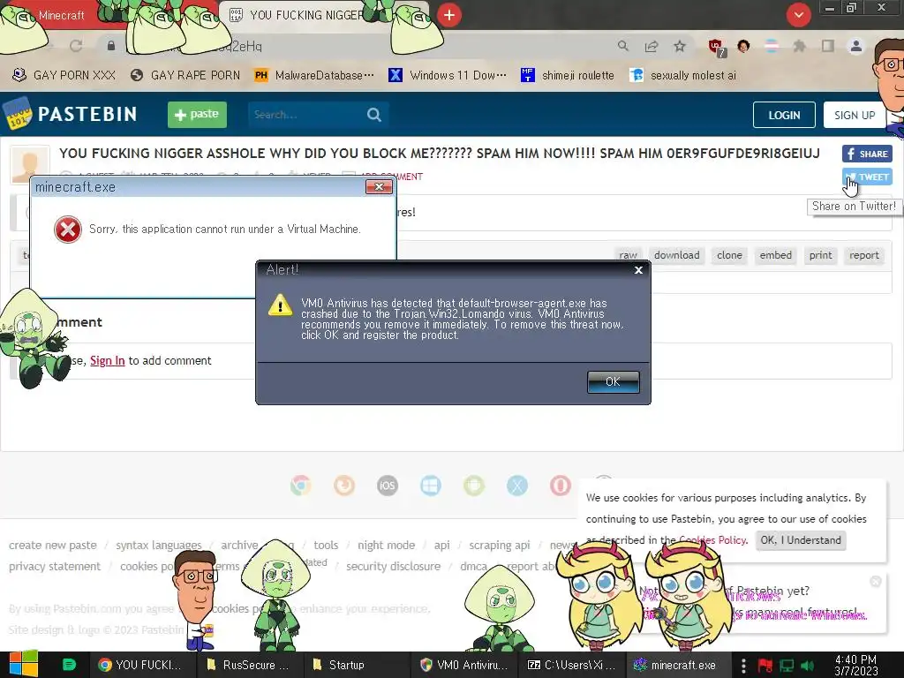Click the LOGIN button
The image size is (904, 678).
(784, 115)
